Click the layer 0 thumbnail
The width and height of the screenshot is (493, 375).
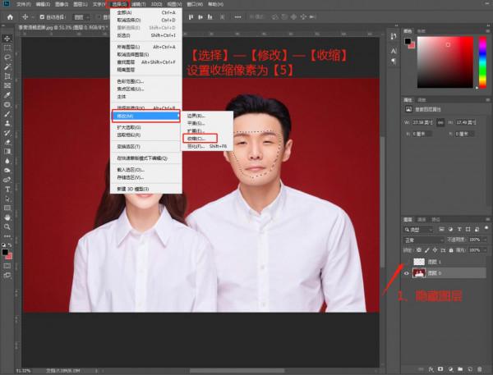pos(419,273)
